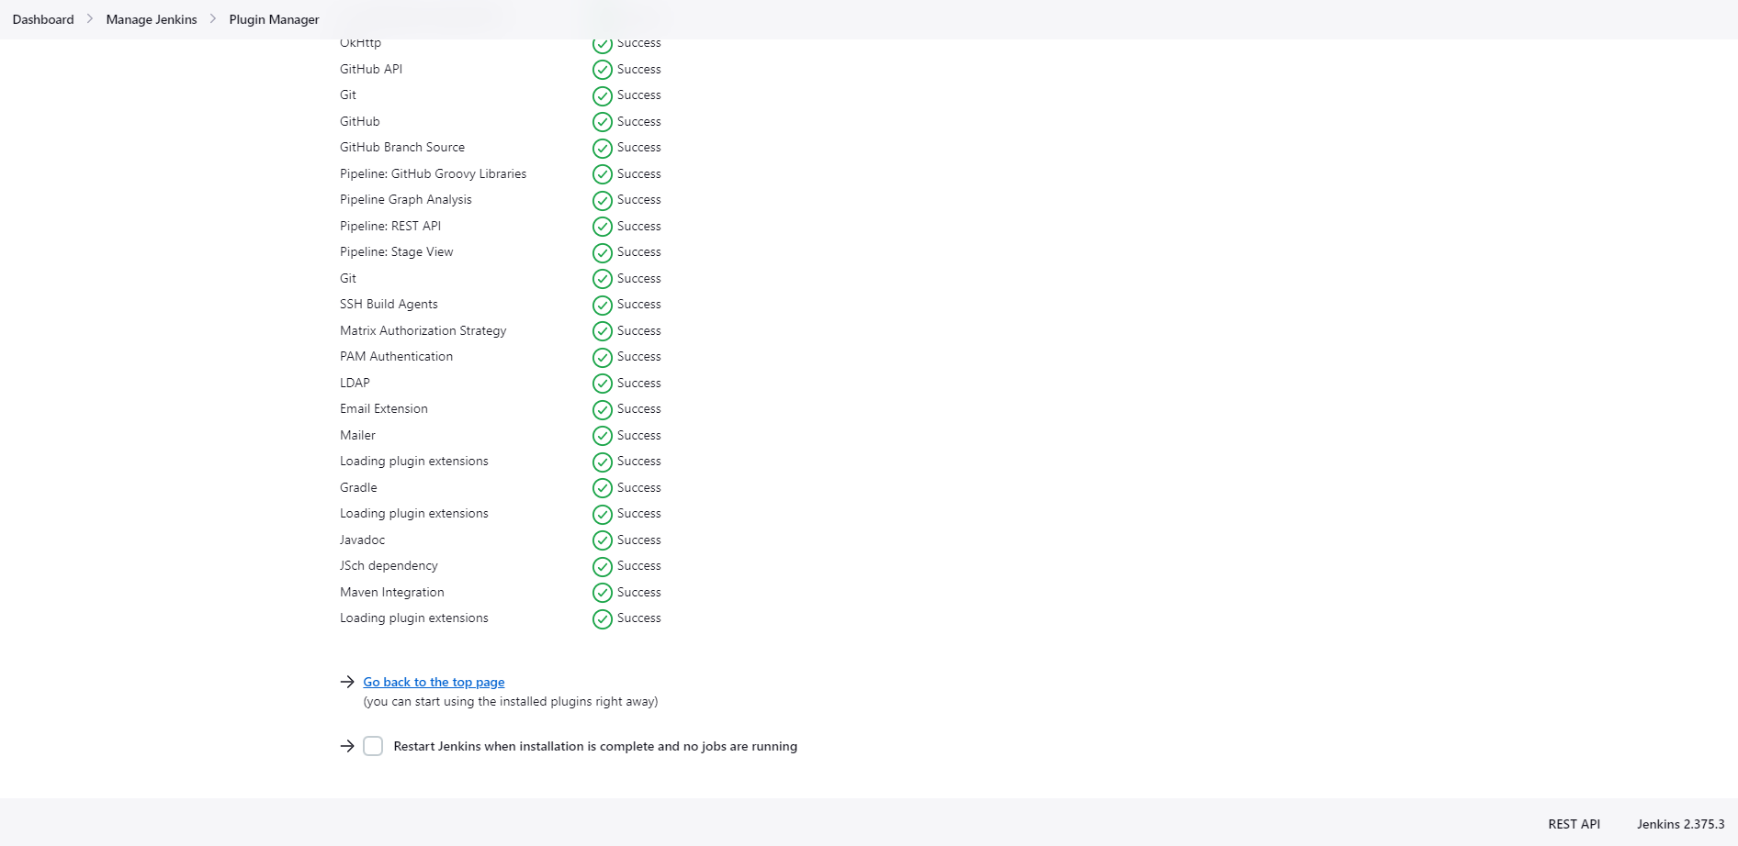Click the Go back to the top page link

click(x=433, y=681)
